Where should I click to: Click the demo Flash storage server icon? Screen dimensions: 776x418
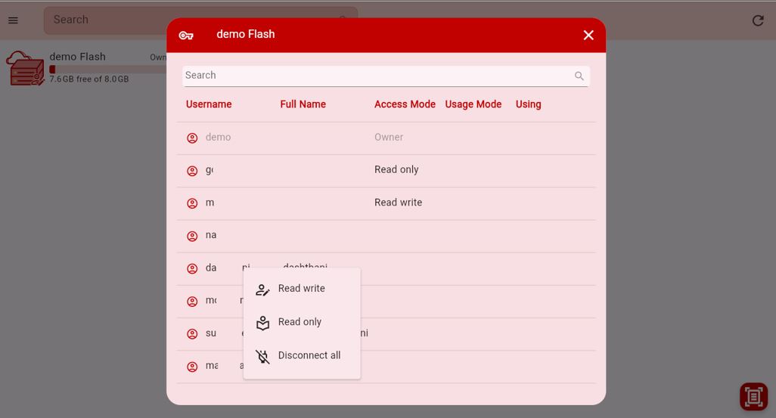pos(26,68)
